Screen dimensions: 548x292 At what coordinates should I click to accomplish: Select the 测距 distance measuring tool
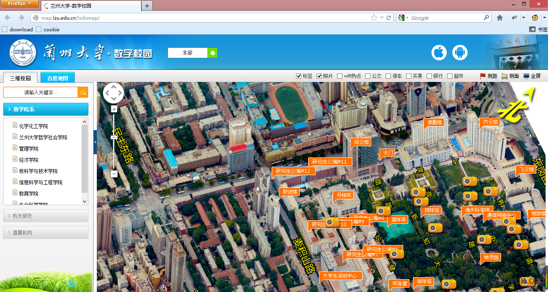click(488, 76)
